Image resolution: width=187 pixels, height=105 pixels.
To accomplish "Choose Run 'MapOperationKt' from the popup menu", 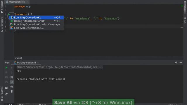I will [36, 17].
